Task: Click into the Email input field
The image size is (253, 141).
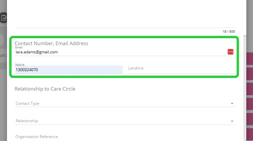Action: 119,52
